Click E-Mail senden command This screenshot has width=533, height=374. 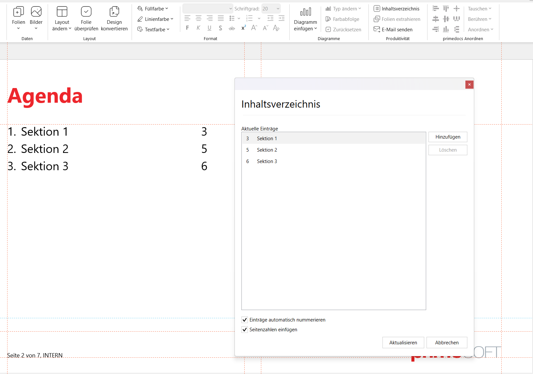[x=393, y=30]
